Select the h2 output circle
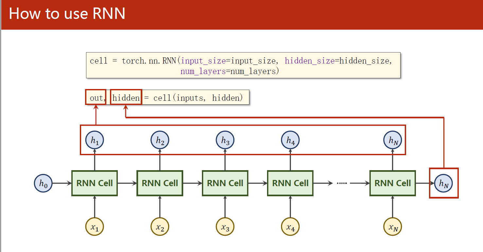The height and width of the screenshot is (252, 483). pos(160,141)
